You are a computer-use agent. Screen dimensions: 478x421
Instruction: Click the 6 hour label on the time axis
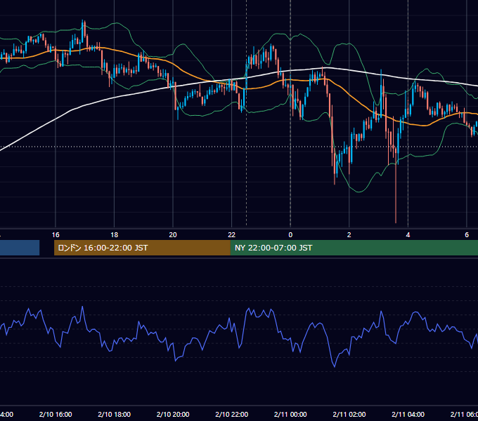(467, 235)
